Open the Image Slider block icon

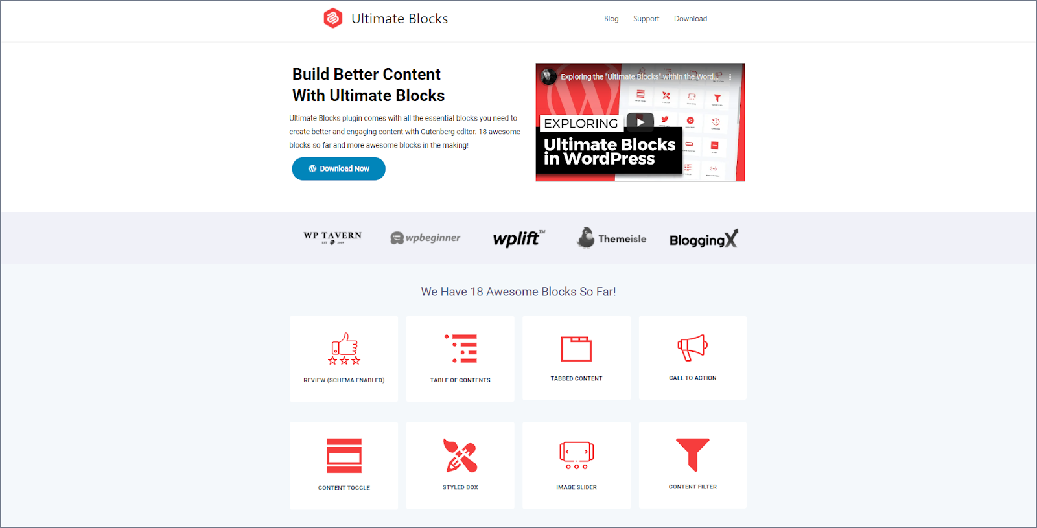[576, 455]
